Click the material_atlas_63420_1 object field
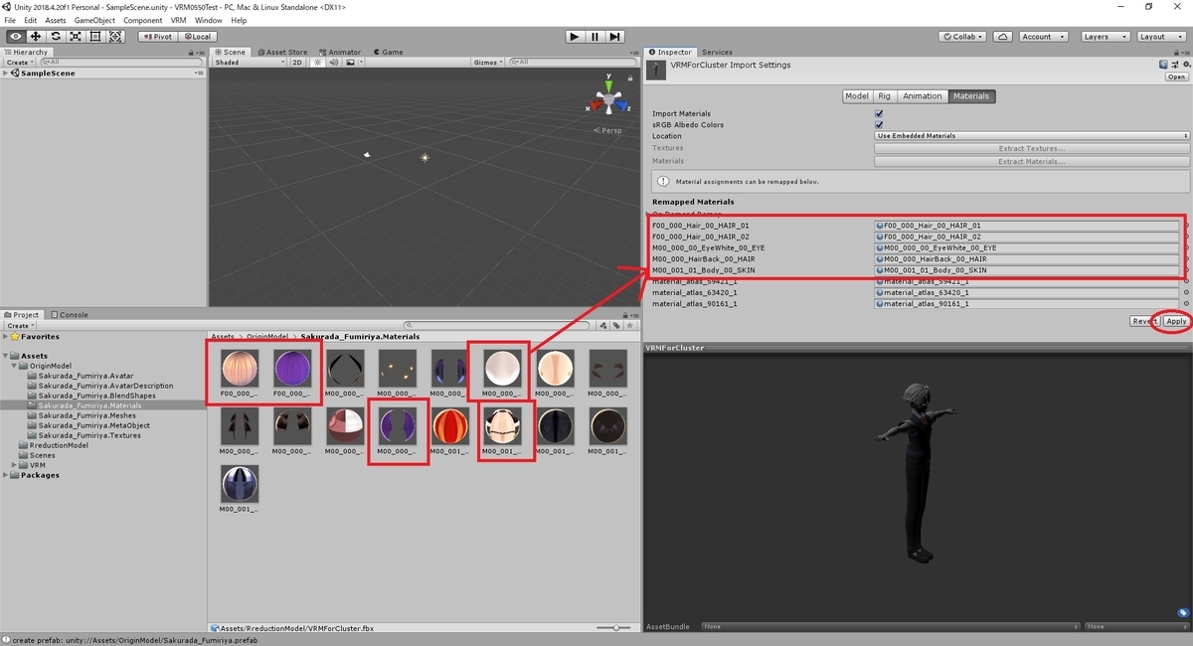This screenshot has width=1193, height=646. (x=1027, y=292)
